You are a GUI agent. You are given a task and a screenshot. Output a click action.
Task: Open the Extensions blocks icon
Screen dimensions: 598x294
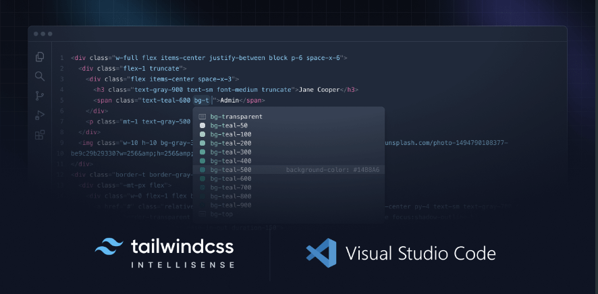pos(40,135)
